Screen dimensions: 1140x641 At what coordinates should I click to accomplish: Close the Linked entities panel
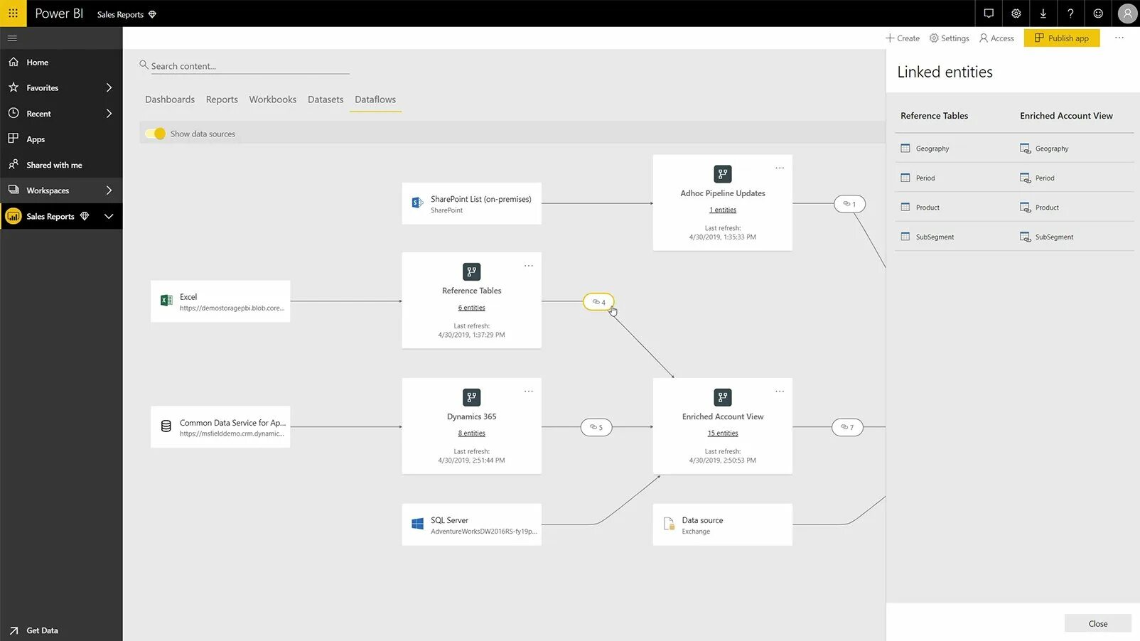coord(1098,623)
